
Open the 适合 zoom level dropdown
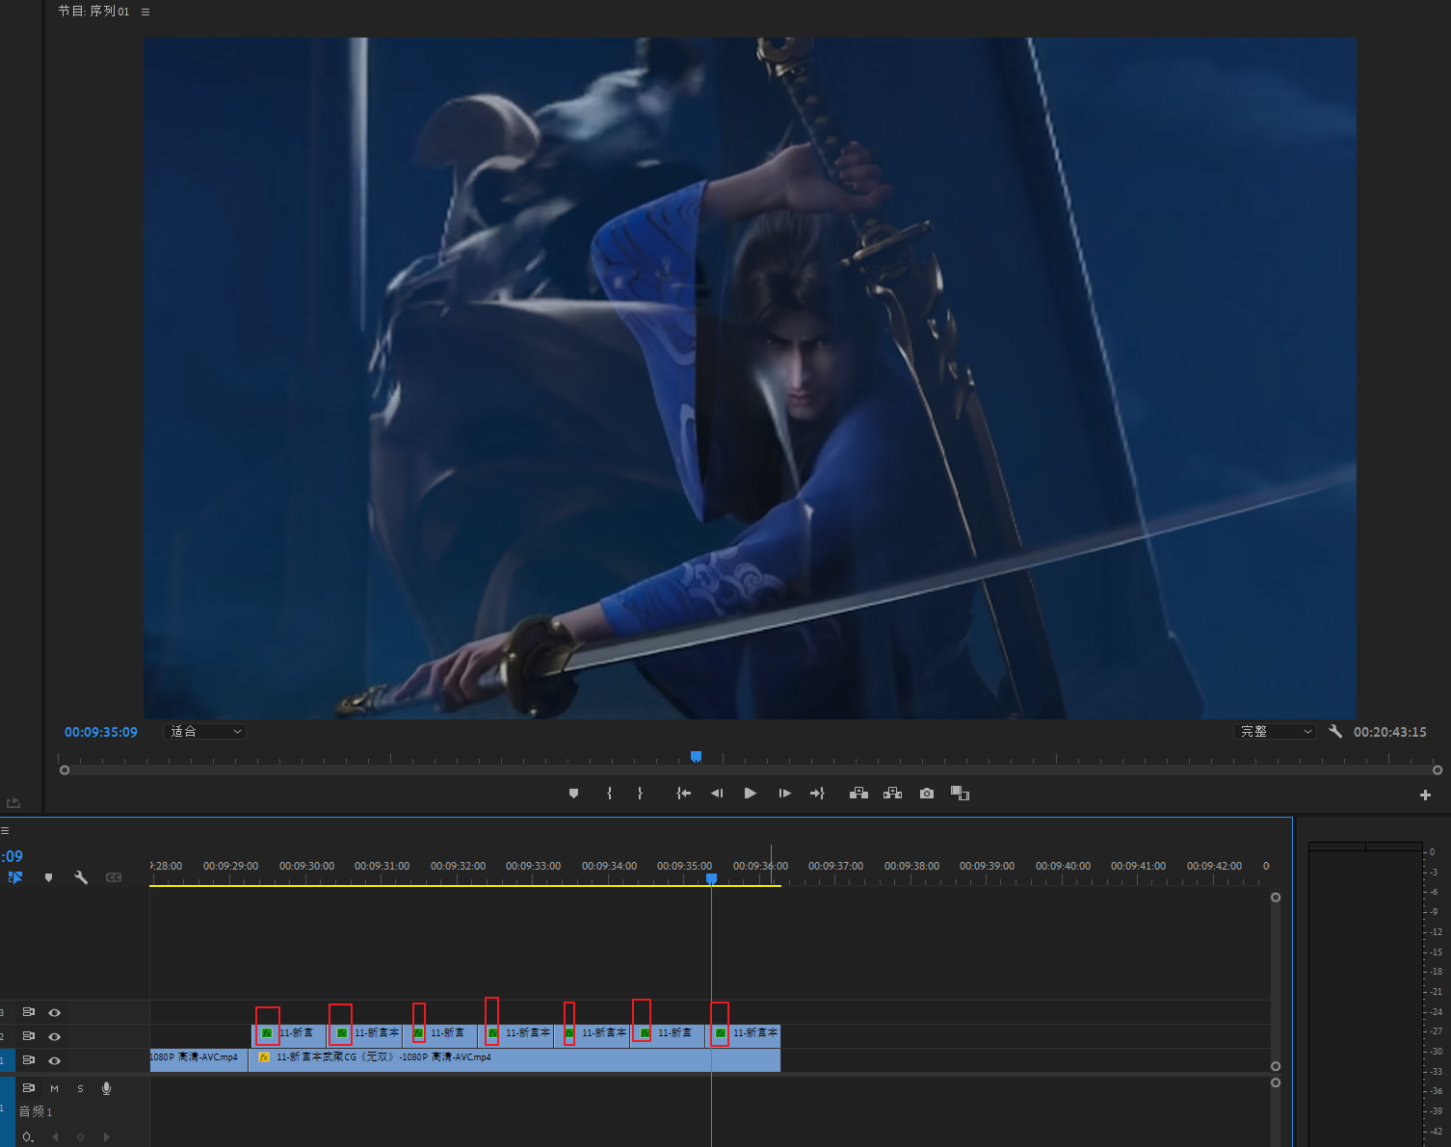(x=205, y=732)
